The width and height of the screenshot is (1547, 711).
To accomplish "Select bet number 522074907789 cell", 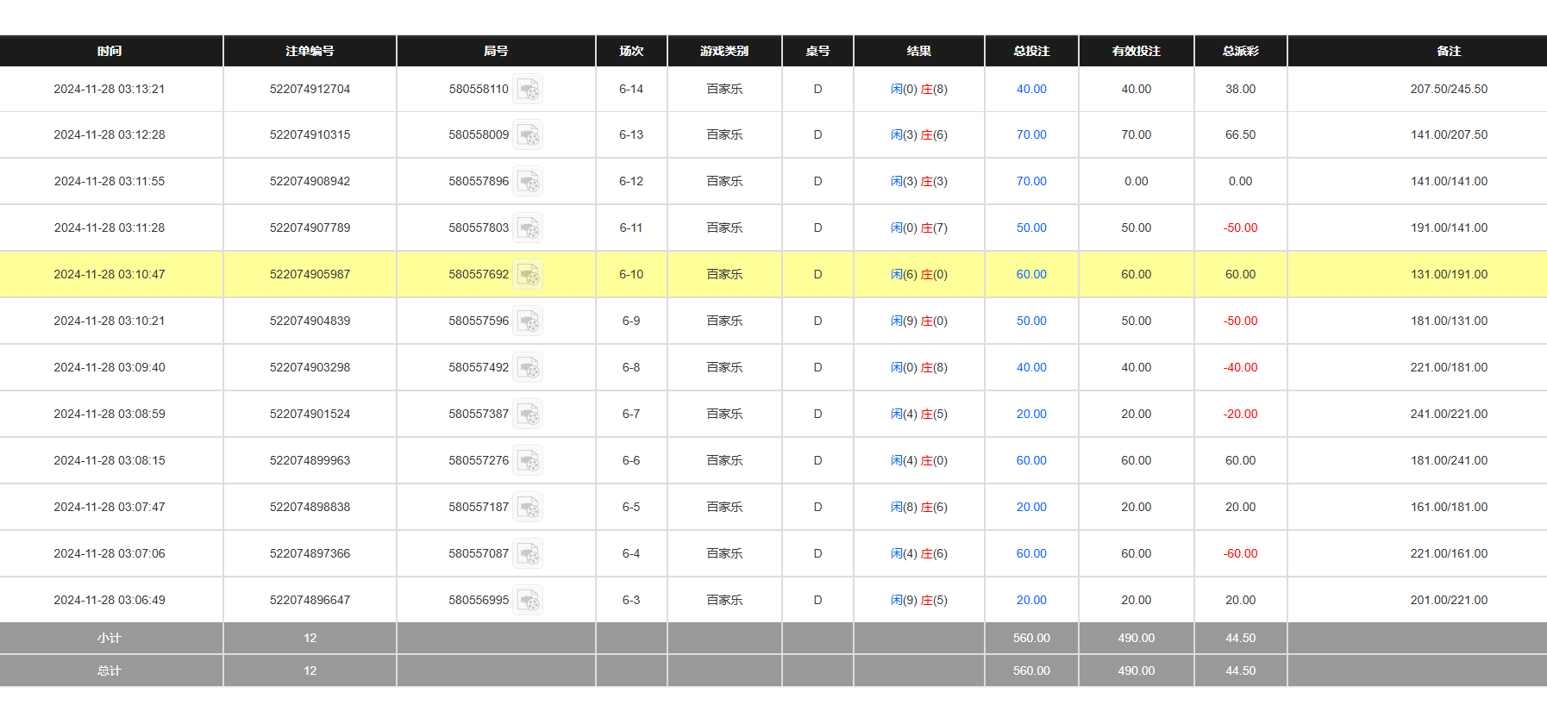I will (310, 228).
